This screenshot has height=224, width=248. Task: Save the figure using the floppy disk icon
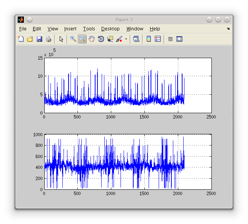(x=39, y=39)
